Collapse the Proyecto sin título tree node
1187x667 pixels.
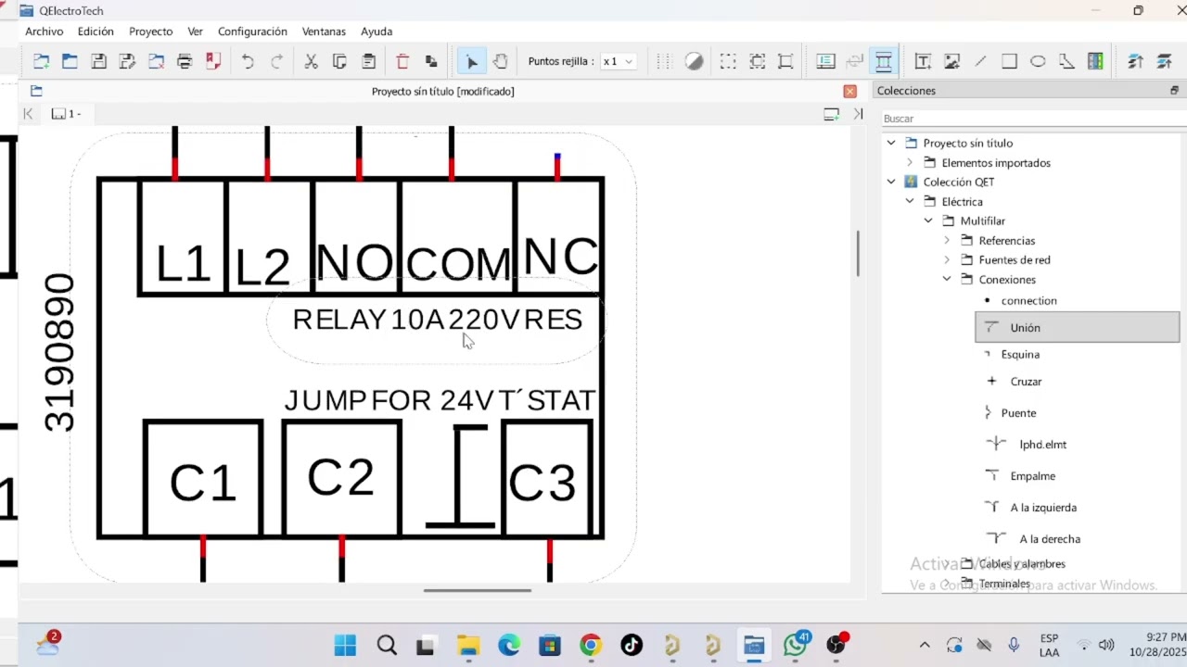click(x=891, y=143)
